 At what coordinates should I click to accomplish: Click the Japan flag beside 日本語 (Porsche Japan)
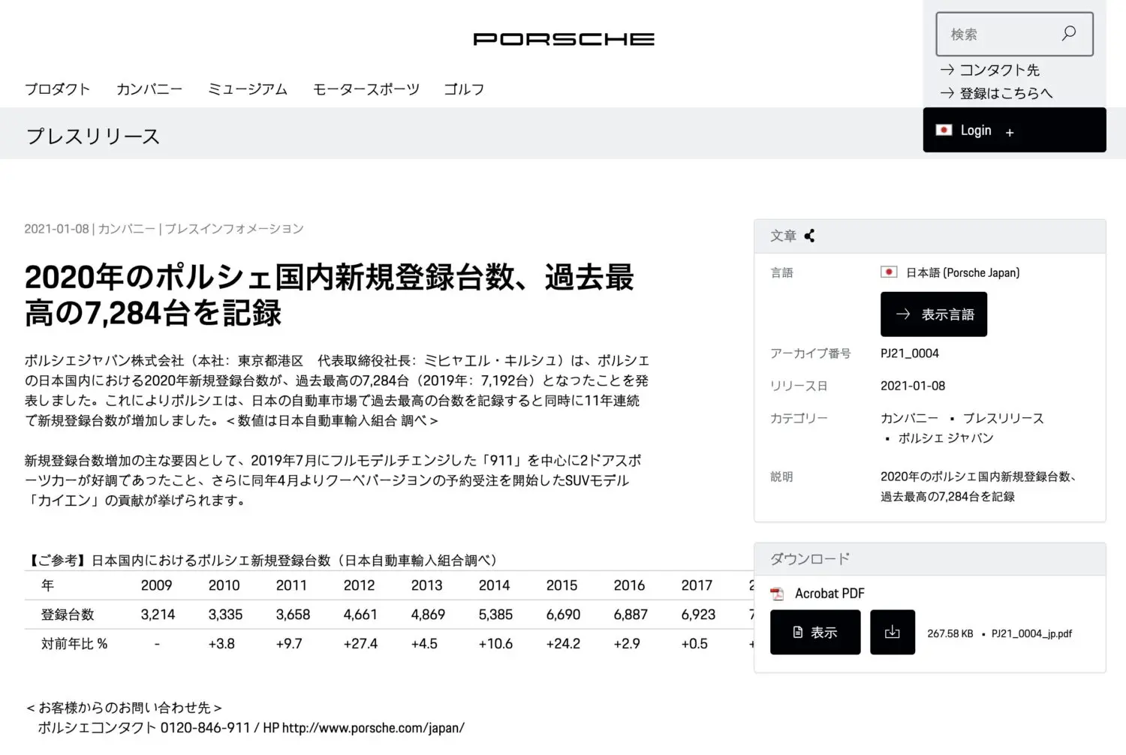[889, 272]
